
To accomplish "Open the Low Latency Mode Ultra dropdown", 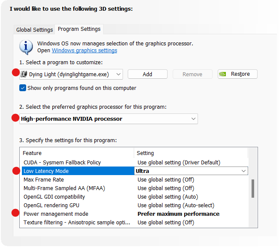I will coord(243,171).
